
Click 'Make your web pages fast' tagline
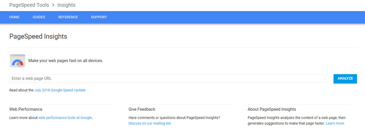tap(66, 61)
